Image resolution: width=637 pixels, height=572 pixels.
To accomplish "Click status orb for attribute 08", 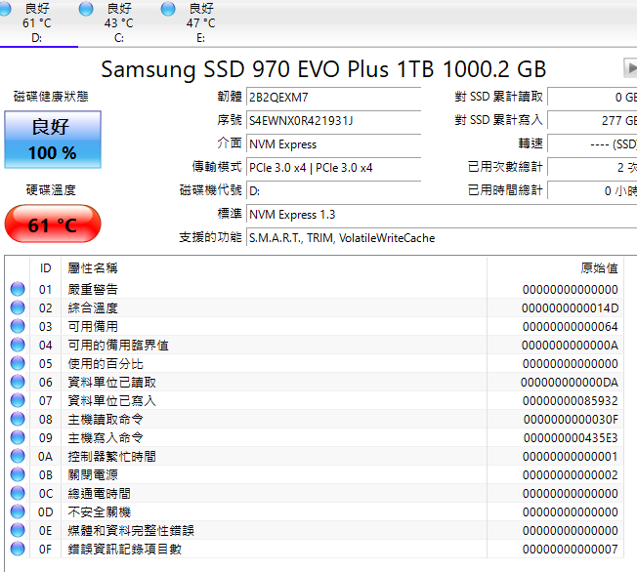I will [18, 419].
